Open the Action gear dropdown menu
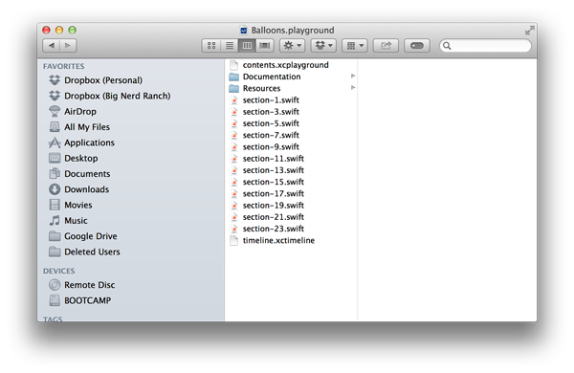This screenshot has width=574, height=373. pyautogui.click(x=292, y=45)
